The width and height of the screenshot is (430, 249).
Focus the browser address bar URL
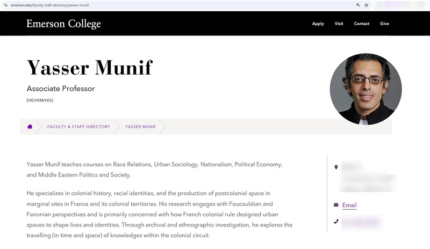(x=49, y=5)
